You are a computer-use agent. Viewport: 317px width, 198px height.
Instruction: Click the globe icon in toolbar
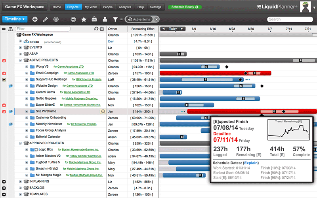[56, 19]
